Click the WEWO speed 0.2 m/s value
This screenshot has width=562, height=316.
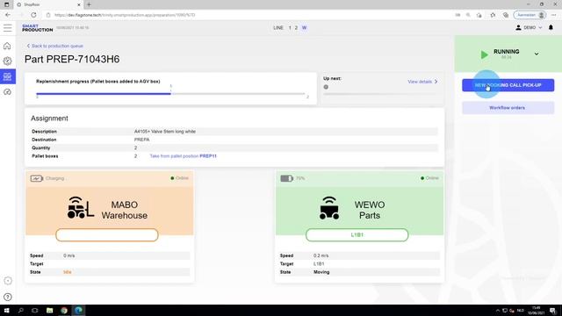click(x=321, y=255)
